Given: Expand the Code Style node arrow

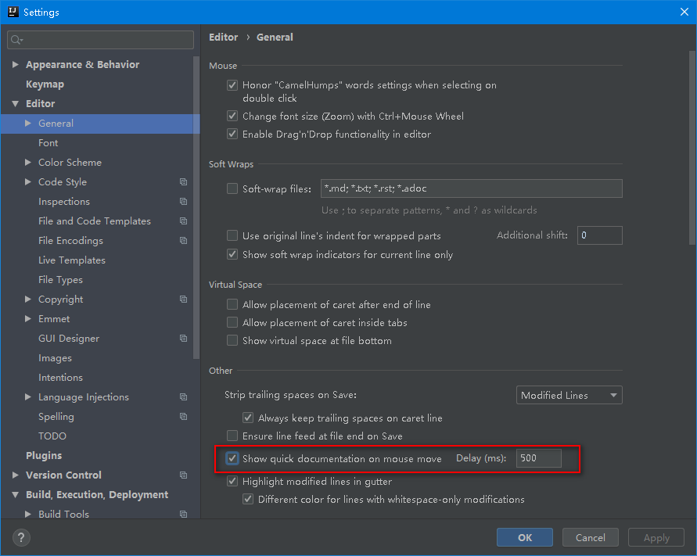Looking at the screenshot, I should pos(28,181).
